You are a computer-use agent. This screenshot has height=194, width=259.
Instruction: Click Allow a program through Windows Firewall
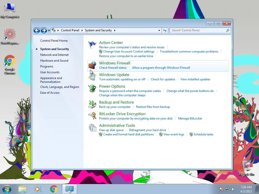[161, 68]
